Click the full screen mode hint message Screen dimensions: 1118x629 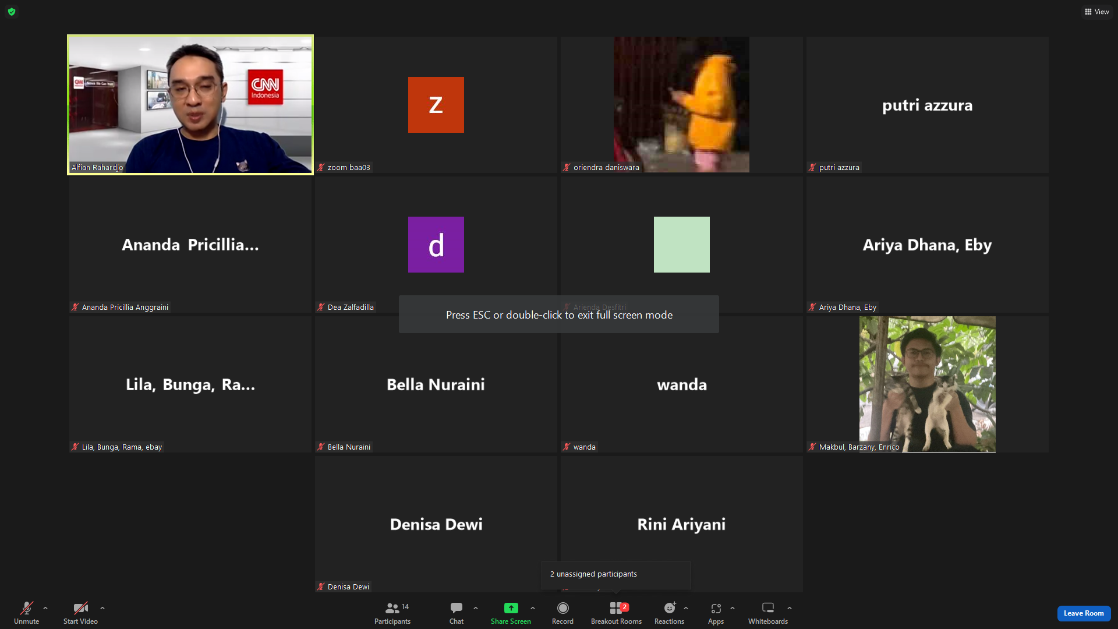(x=559, y=314)
